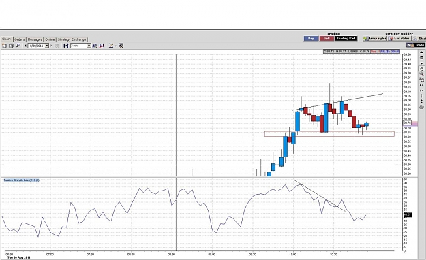426x260 pixels.
Task: Click the current RSI value marker
Action: coord(408,215)
